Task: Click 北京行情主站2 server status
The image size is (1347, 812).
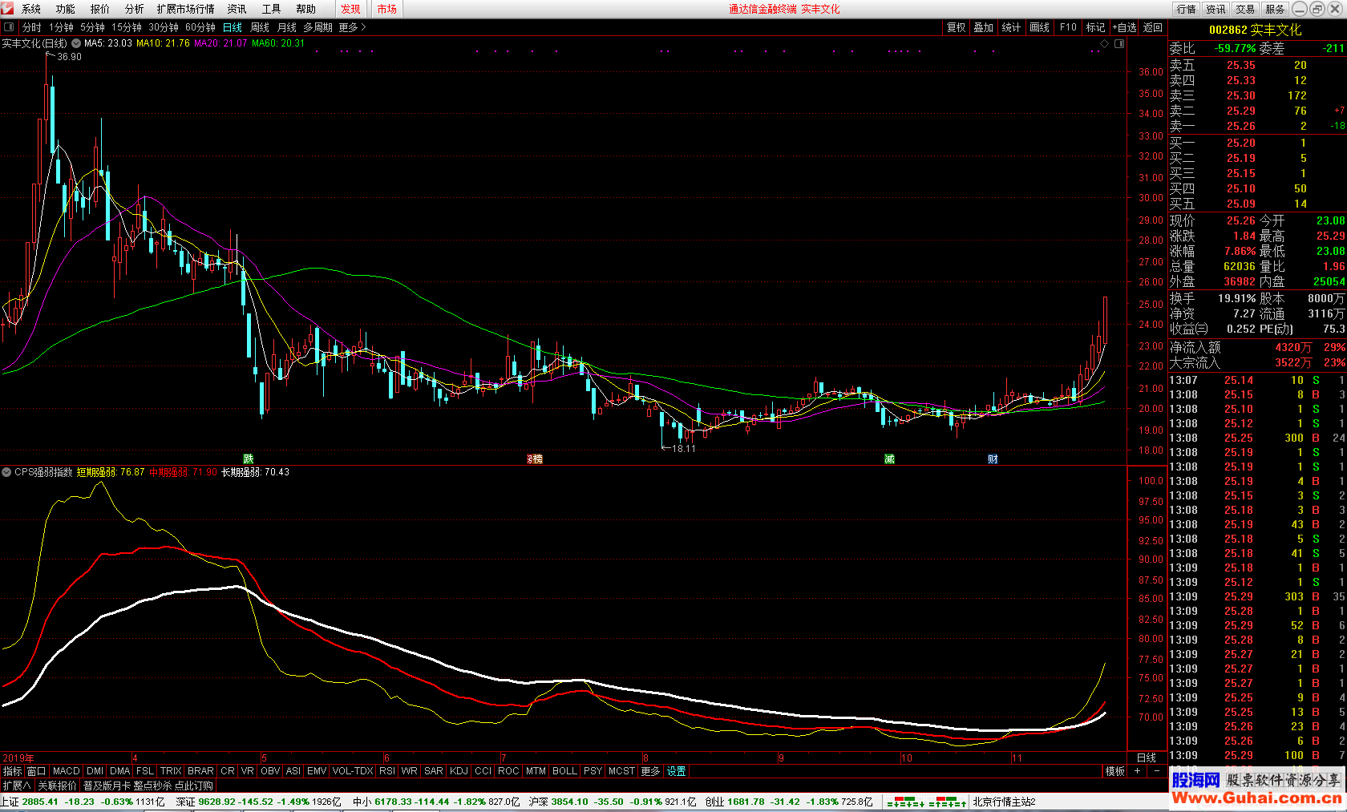Action: [x=1004, y=802]
